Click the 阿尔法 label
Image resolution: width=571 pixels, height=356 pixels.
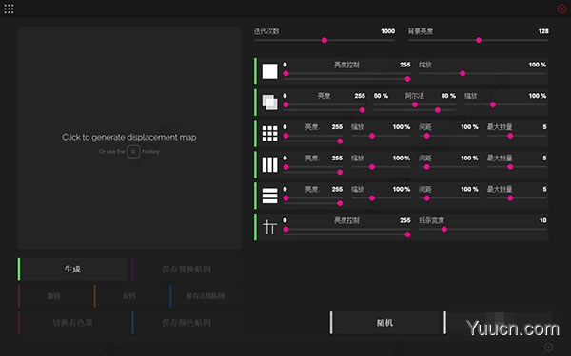coord(415,96)
